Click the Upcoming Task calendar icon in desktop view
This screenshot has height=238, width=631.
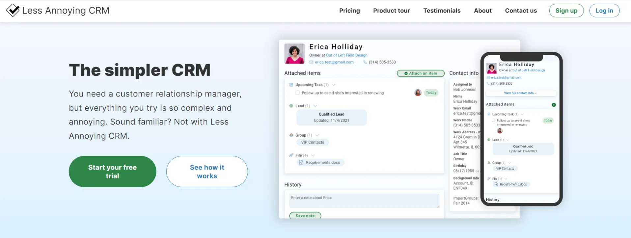[x=291, y=85]
